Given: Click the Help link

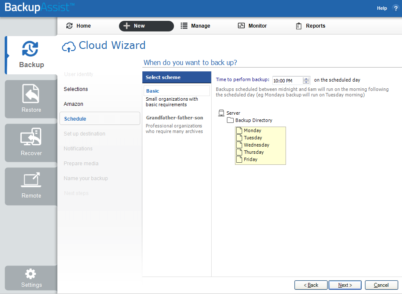Looking at the screenshot, I should pyautogui.click(x=382, y=8).
